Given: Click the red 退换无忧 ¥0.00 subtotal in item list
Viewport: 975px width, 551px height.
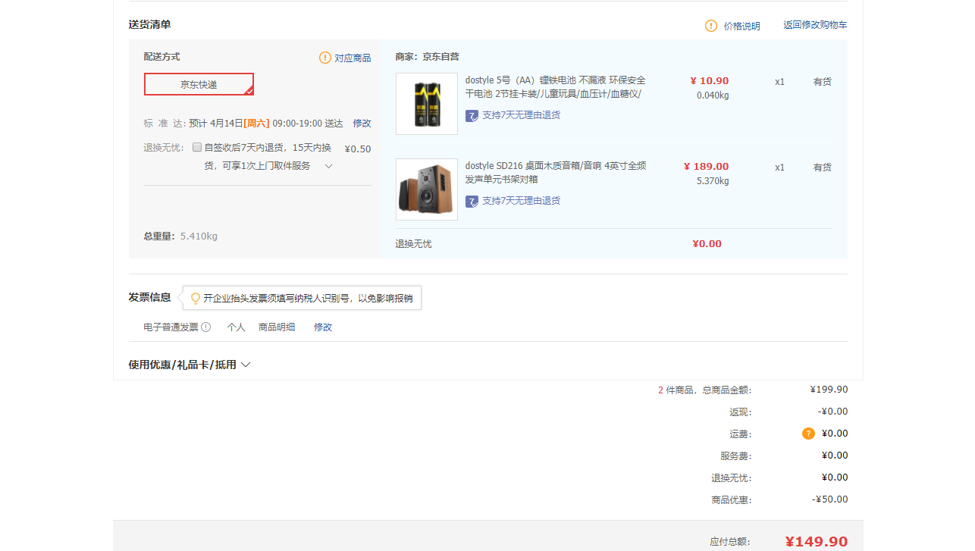Looking at the screenshot, I should pyautogui.click(x=707, y=244).
